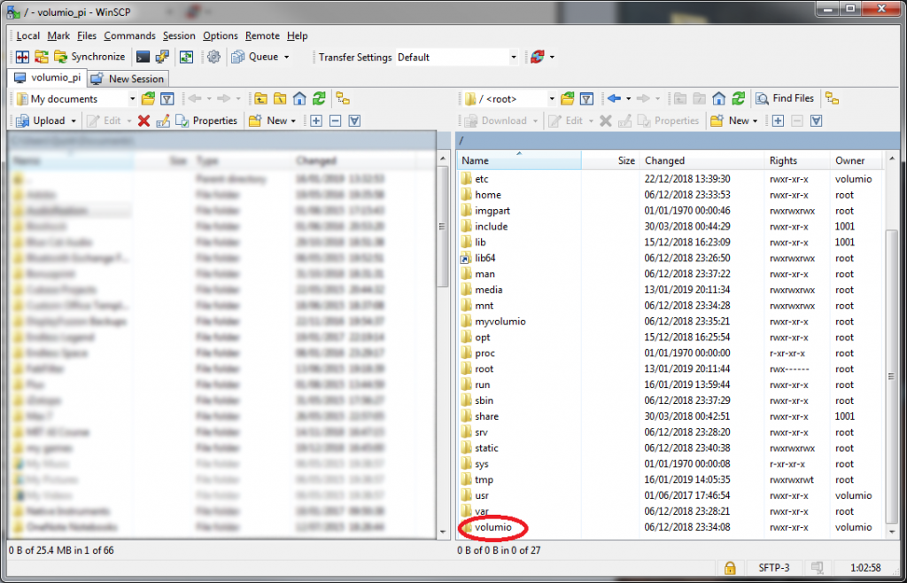Open session in PuTTY icon

pos(161,57)
